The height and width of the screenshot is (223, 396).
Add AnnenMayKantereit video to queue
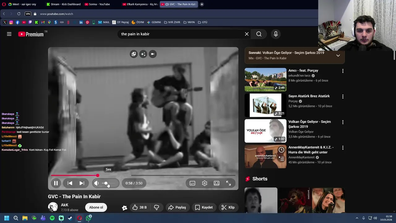click(281, 159)
